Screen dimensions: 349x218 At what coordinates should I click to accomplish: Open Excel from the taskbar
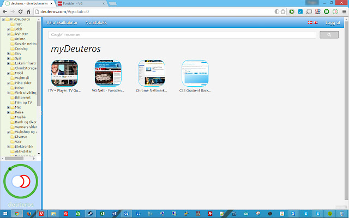point(102,214)
